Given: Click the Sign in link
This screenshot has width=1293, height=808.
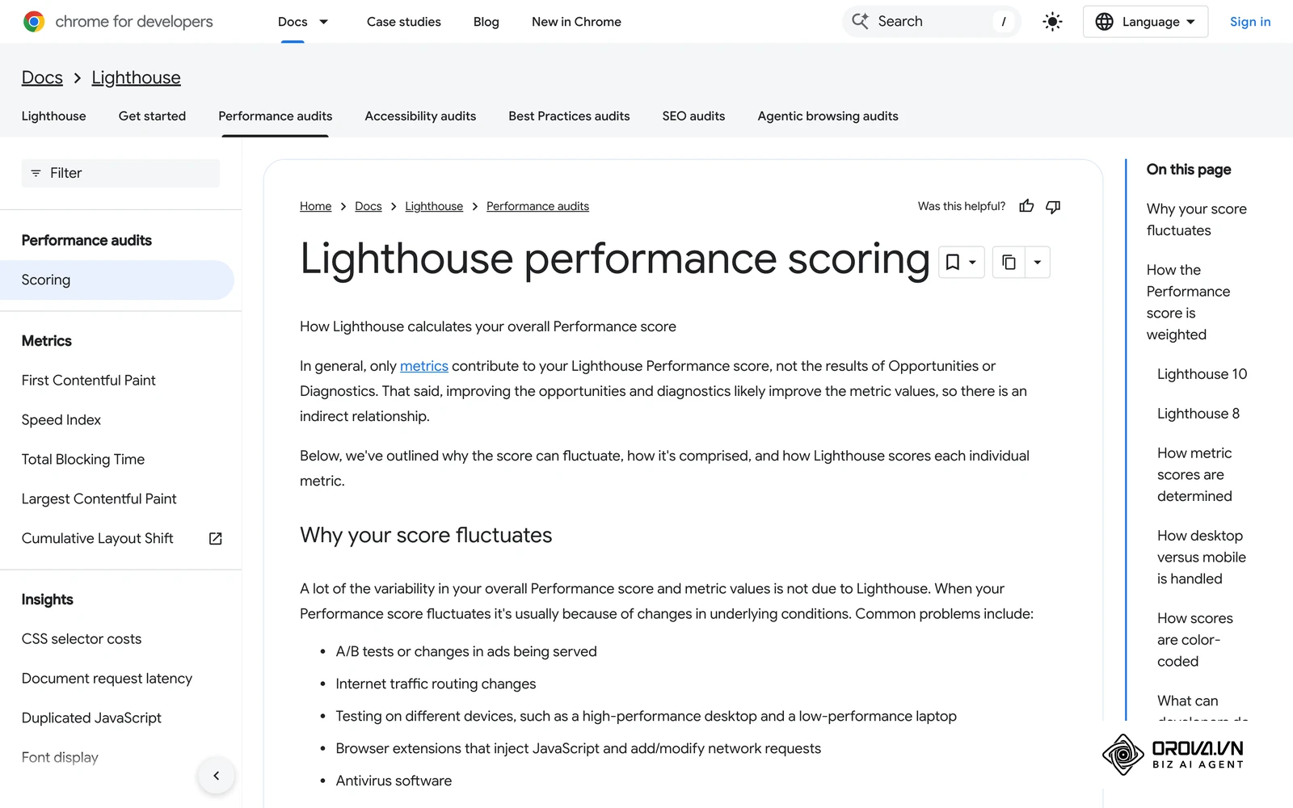Looking at the screenshot, I should [1250, 22].
